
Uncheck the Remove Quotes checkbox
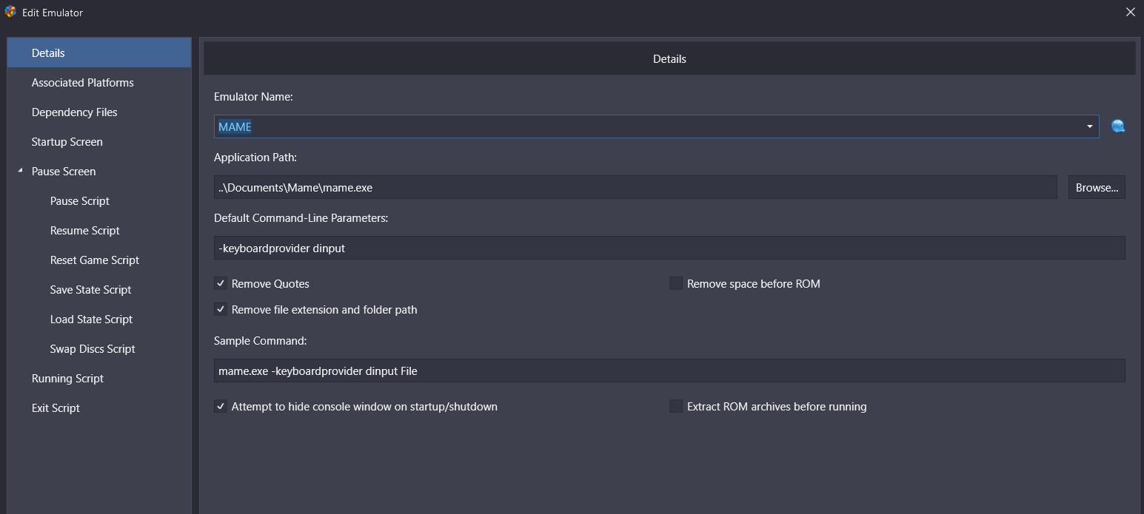pyautogui.click(x=221, y=283)
